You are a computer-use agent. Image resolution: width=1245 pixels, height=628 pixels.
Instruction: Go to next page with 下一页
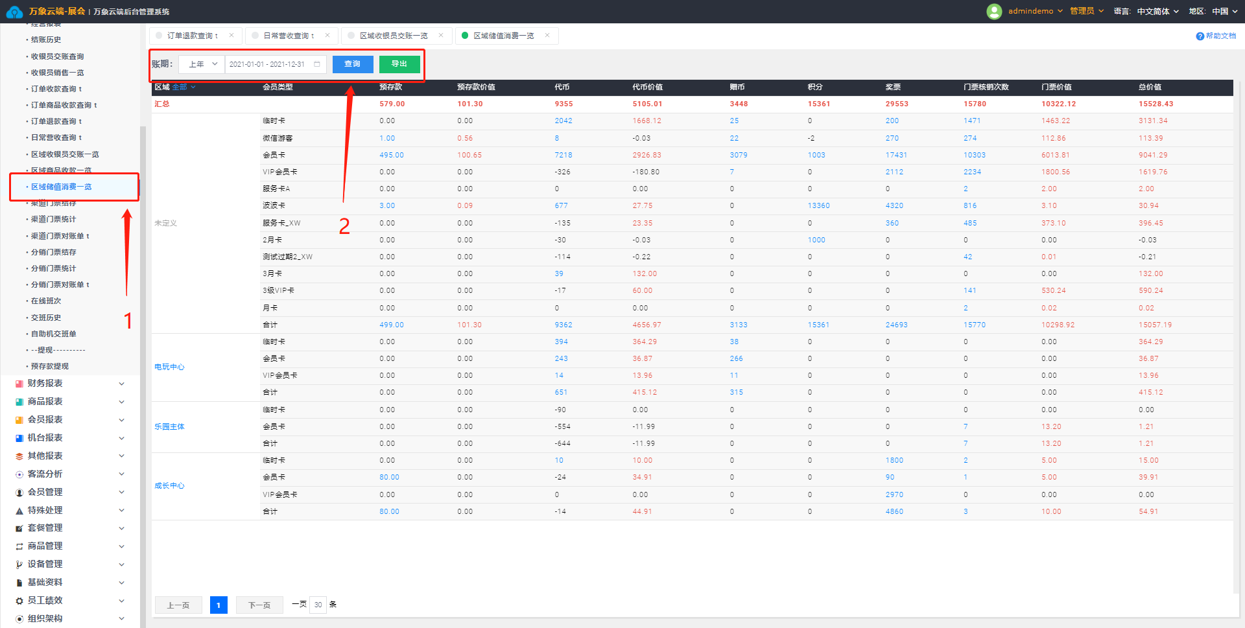tap(259, 605)
